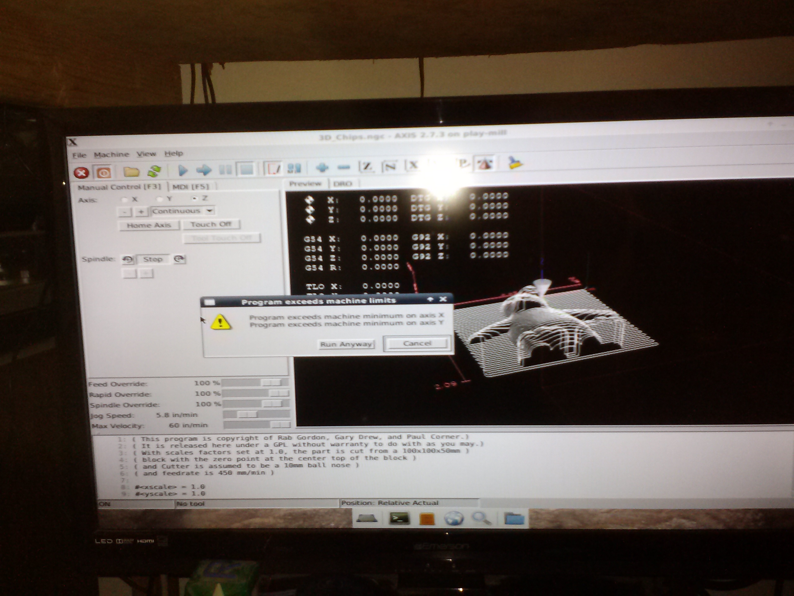Open the terminal from the dock
The height and width of the screenshot is (596, 794).
[x=399, y=518]
